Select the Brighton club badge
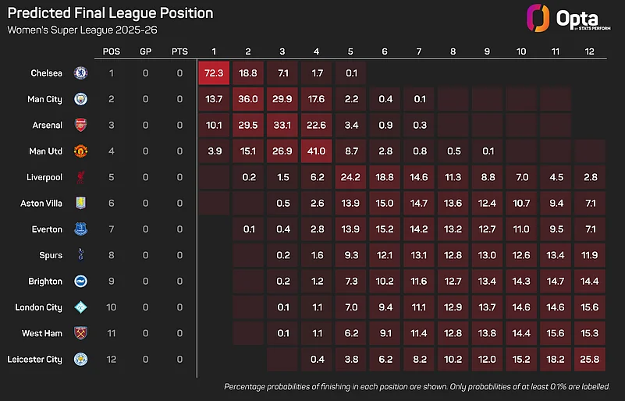625x401 pixels. pos(81,281)
